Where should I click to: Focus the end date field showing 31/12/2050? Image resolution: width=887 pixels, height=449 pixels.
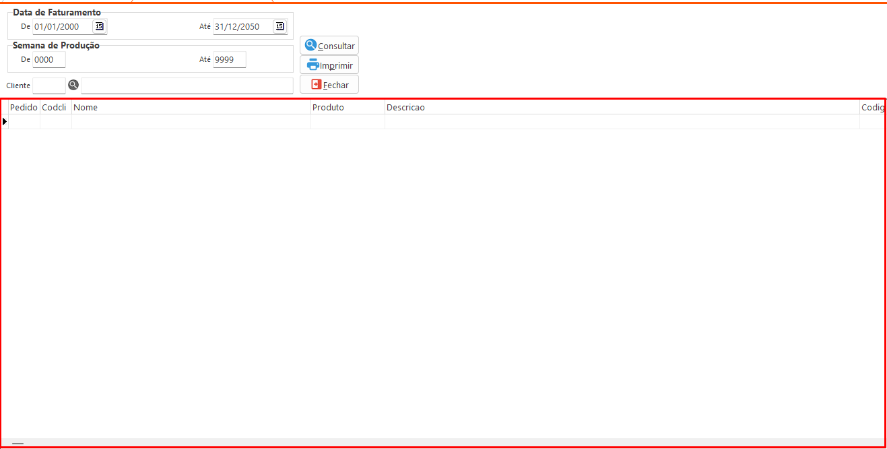click(x=242, y=27)
